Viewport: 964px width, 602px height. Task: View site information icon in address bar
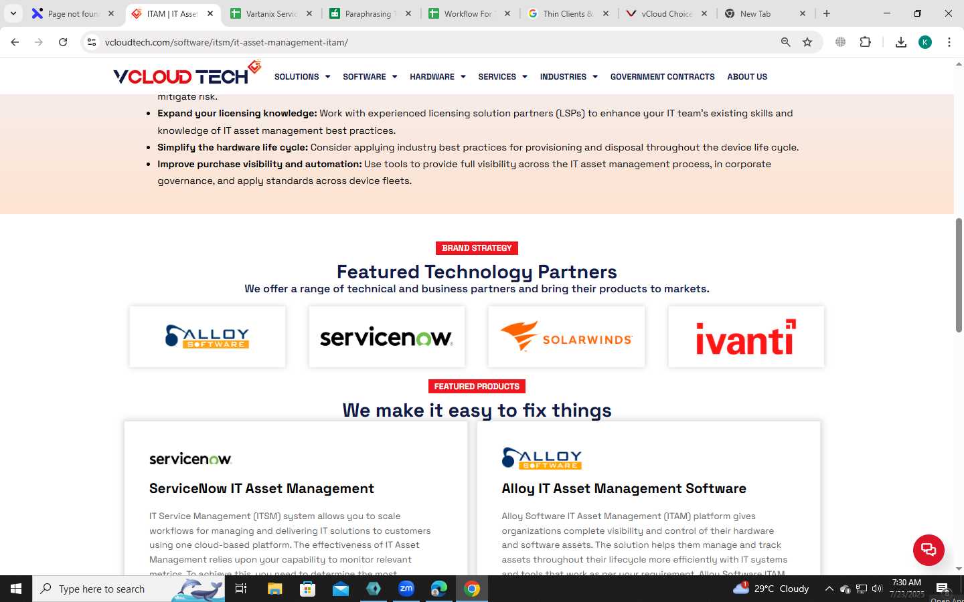tap(92, 42)
